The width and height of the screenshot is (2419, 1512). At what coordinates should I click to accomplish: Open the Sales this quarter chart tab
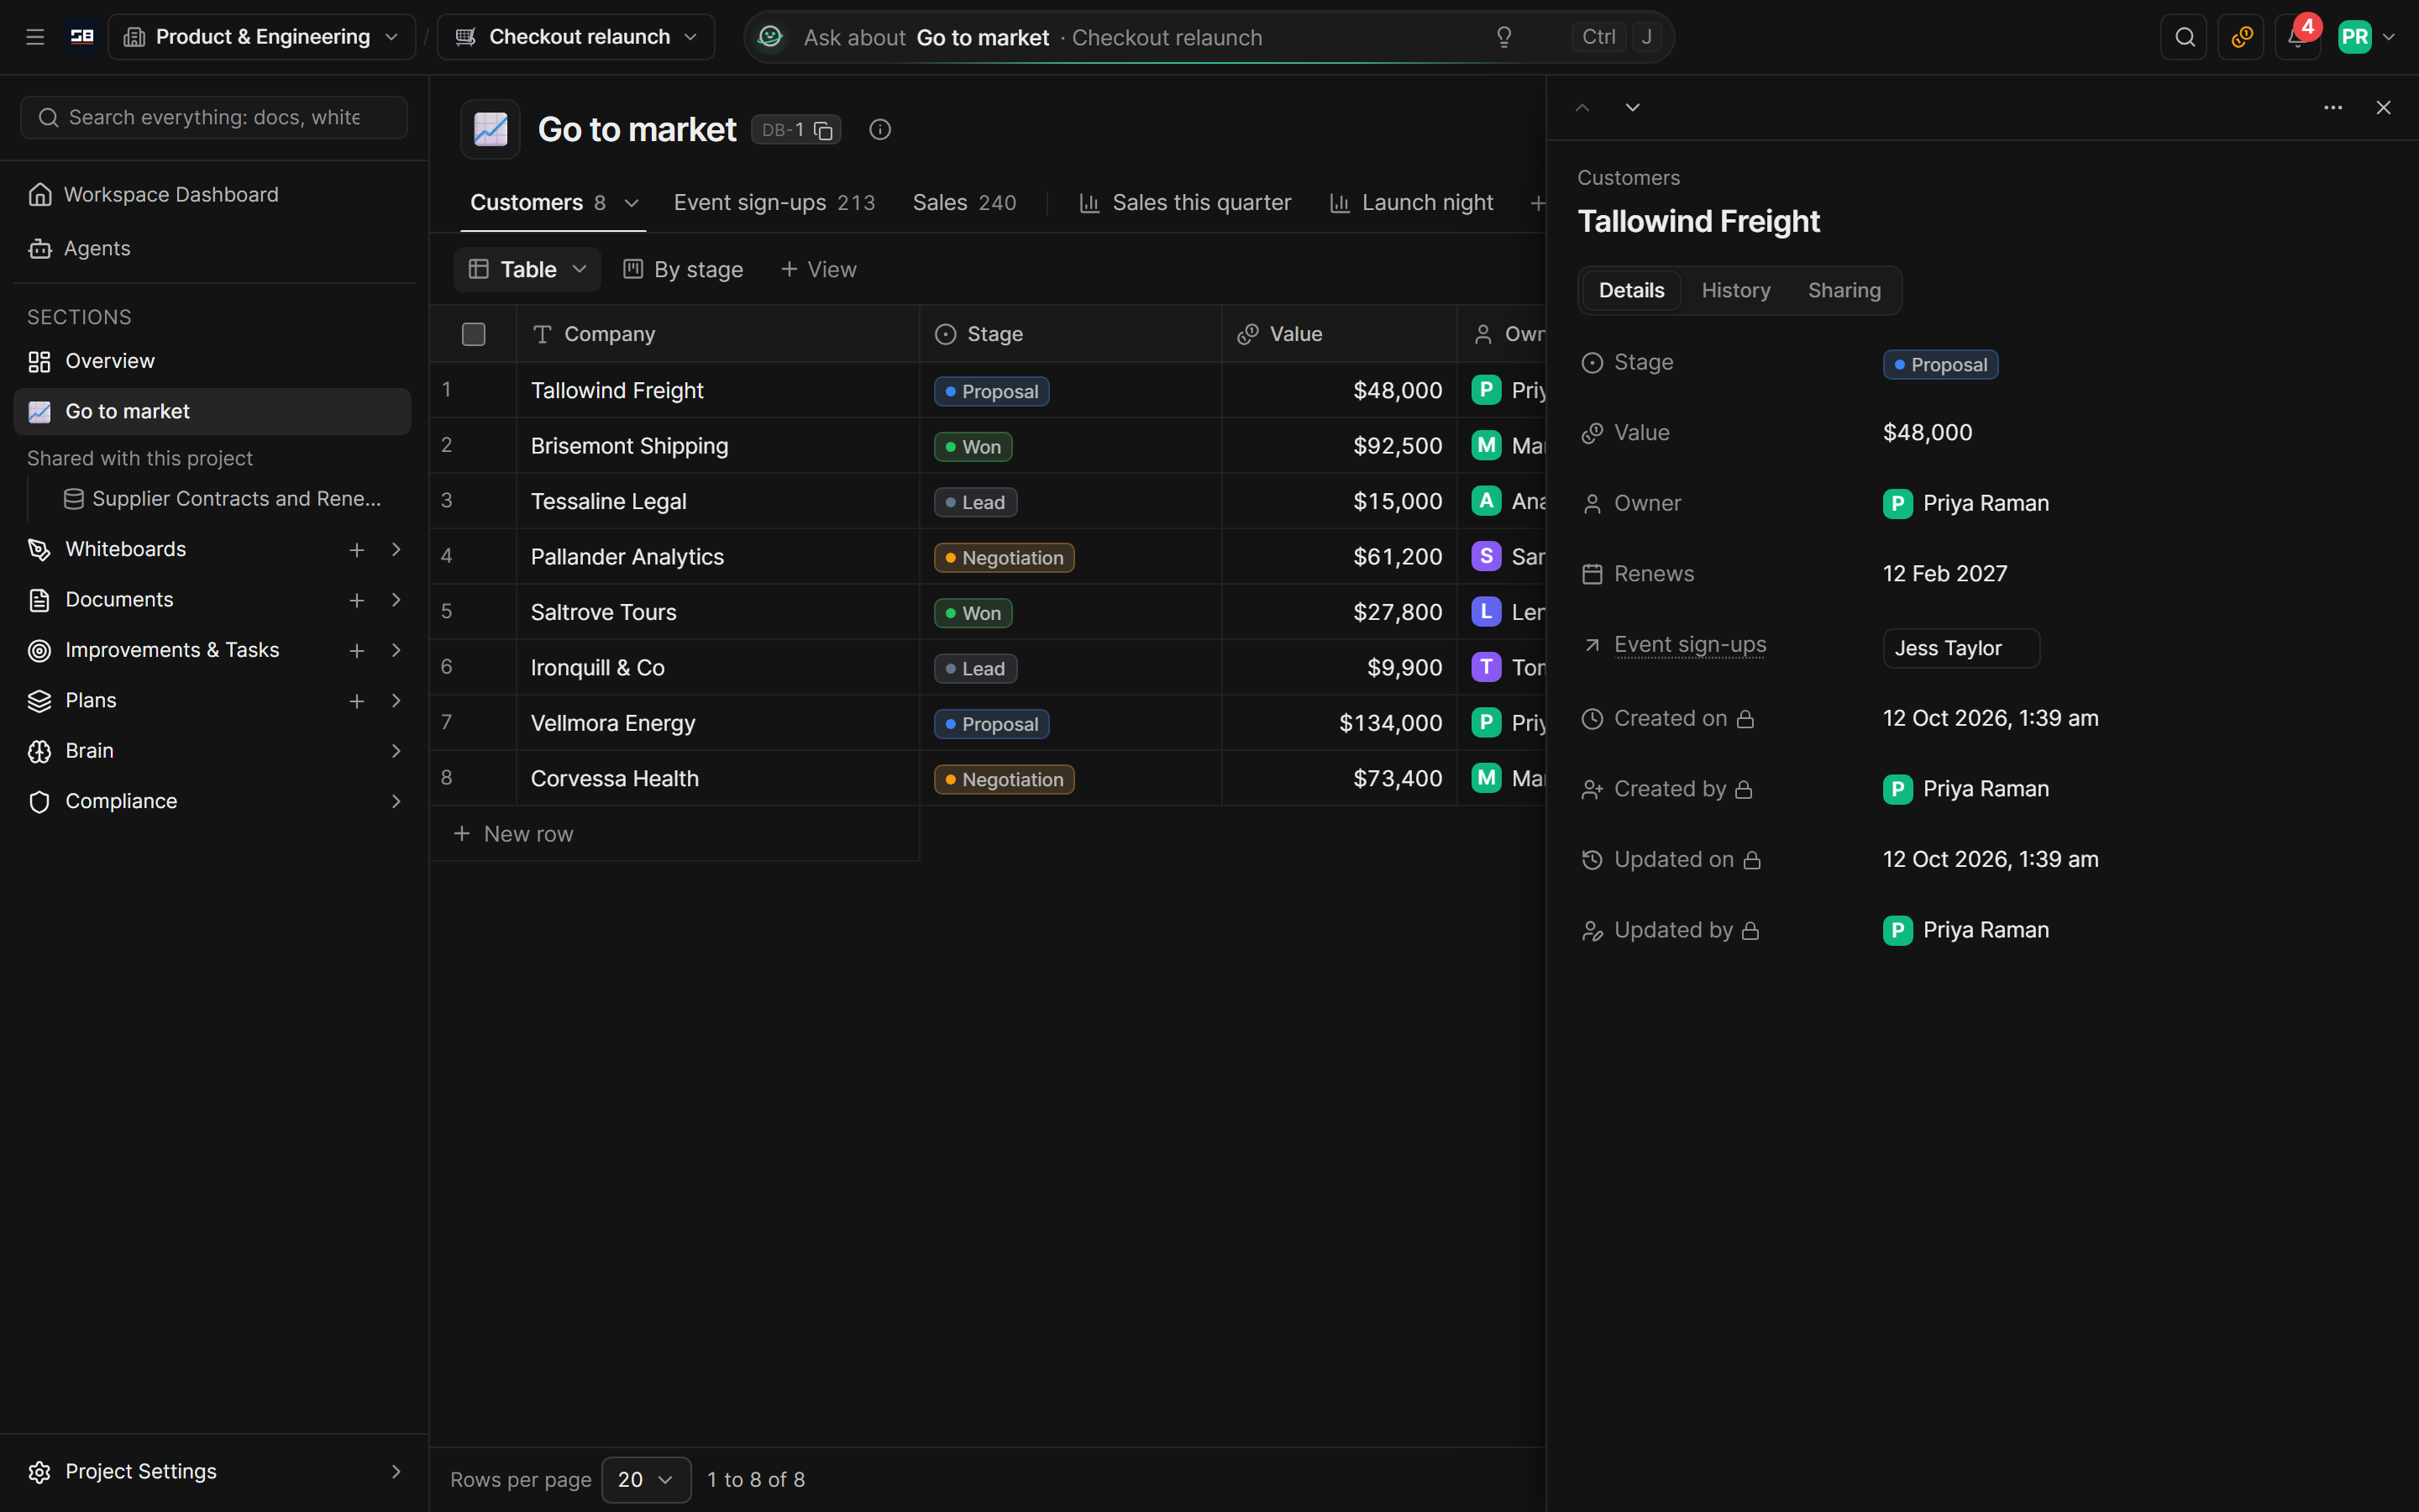click(x=1185, y=203)
